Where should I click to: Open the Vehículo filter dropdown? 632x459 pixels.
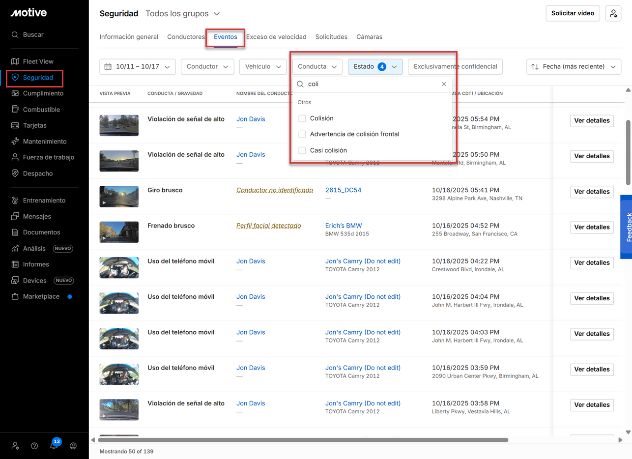coord(262,67)
